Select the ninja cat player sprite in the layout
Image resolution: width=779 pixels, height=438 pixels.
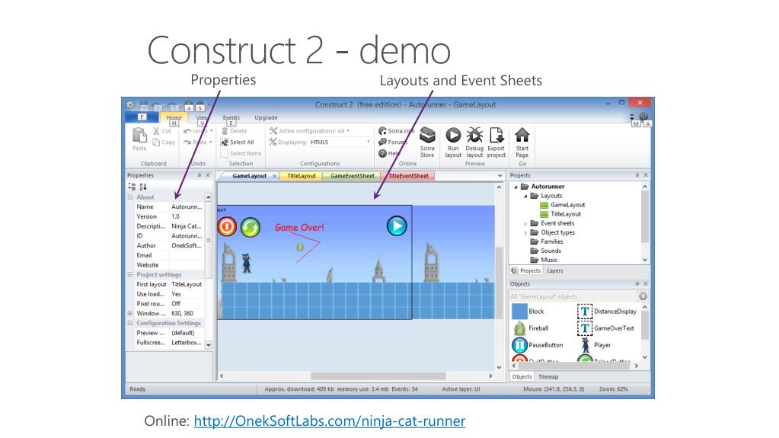pos(246,263)
